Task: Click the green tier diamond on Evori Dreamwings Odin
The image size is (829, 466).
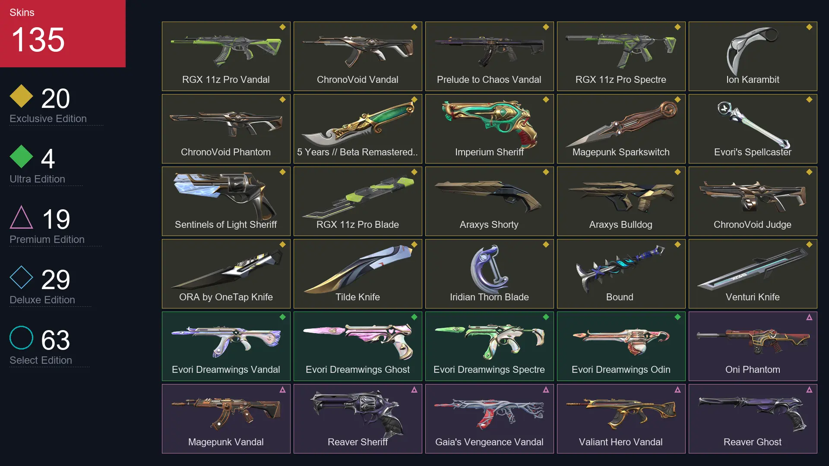Action: pos(677,317)
